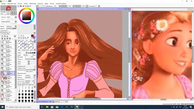
Task: Show the color wheel panel icon
Action: tap(19, 6)
